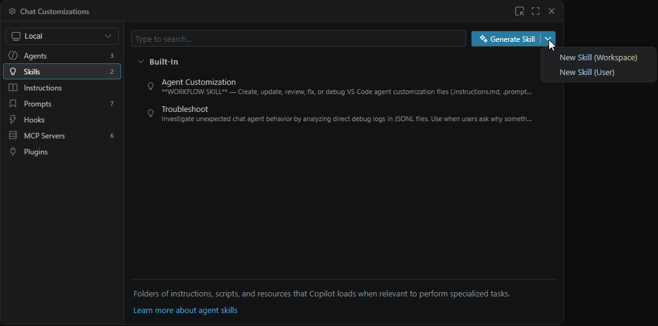Image resolution: width=658 pixels, height=326 pixels.
Task: Focus the Type to search field
Action: [x=298, y=39]
